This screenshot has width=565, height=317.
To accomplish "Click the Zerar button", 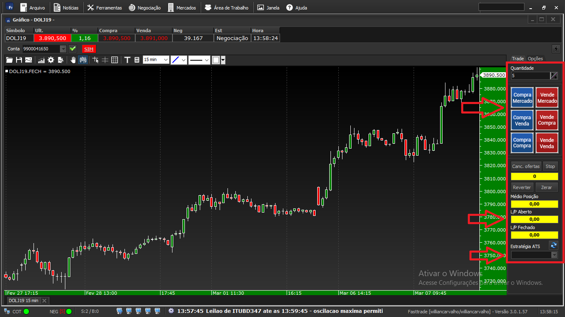I will [546, 187].
